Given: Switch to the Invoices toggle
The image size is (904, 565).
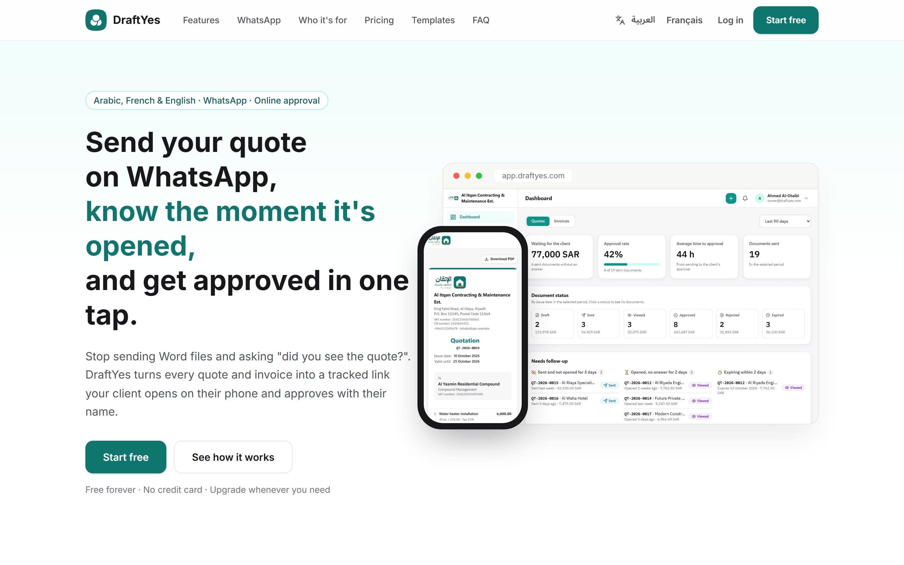Looking at the screenshot, I should pyautogui.click(x=562, y=221).
